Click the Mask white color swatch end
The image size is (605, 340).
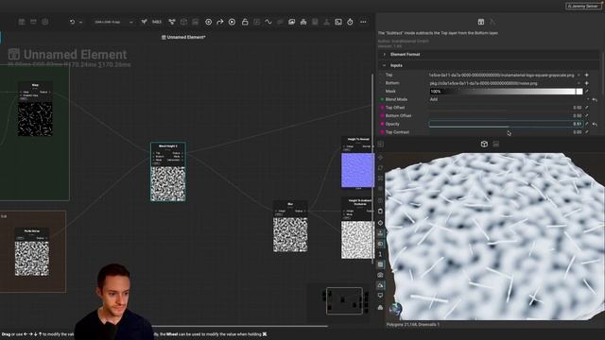pyautogui.click(x=579, y=92)
